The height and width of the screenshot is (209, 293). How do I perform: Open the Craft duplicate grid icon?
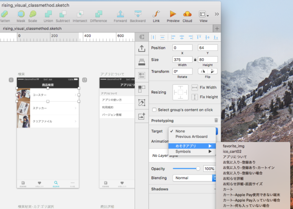pyautogui.click(x=142, y=89)
